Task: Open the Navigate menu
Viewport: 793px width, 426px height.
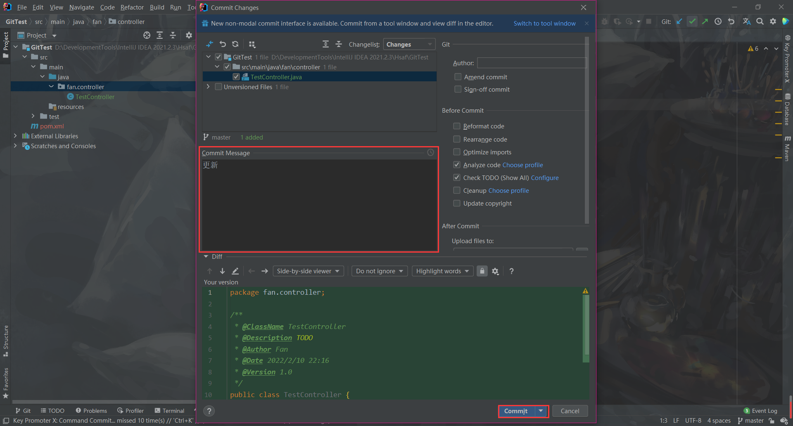Action: pyautogui.click(x=81, y=7)
